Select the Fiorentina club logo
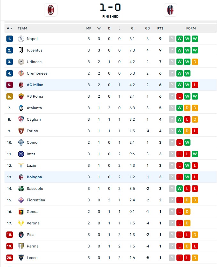Image resolution: width=217 pixels, height=267 pixels. (21, 200)
